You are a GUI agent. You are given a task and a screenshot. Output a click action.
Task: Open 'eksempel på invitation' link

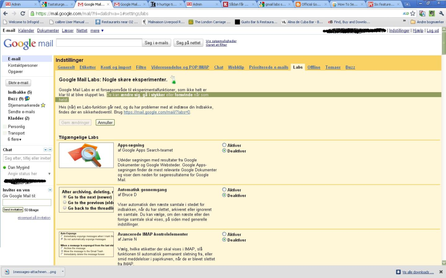pyautogui.click(x=34, y=218)
